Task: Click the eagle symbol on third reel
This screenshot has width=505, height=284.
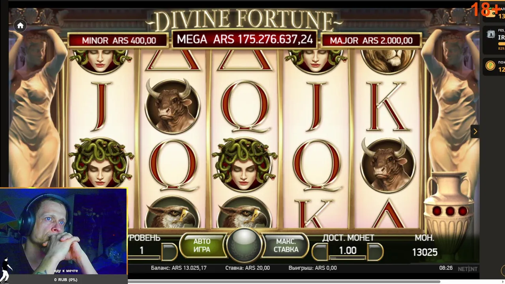Action: pos(245,213)
